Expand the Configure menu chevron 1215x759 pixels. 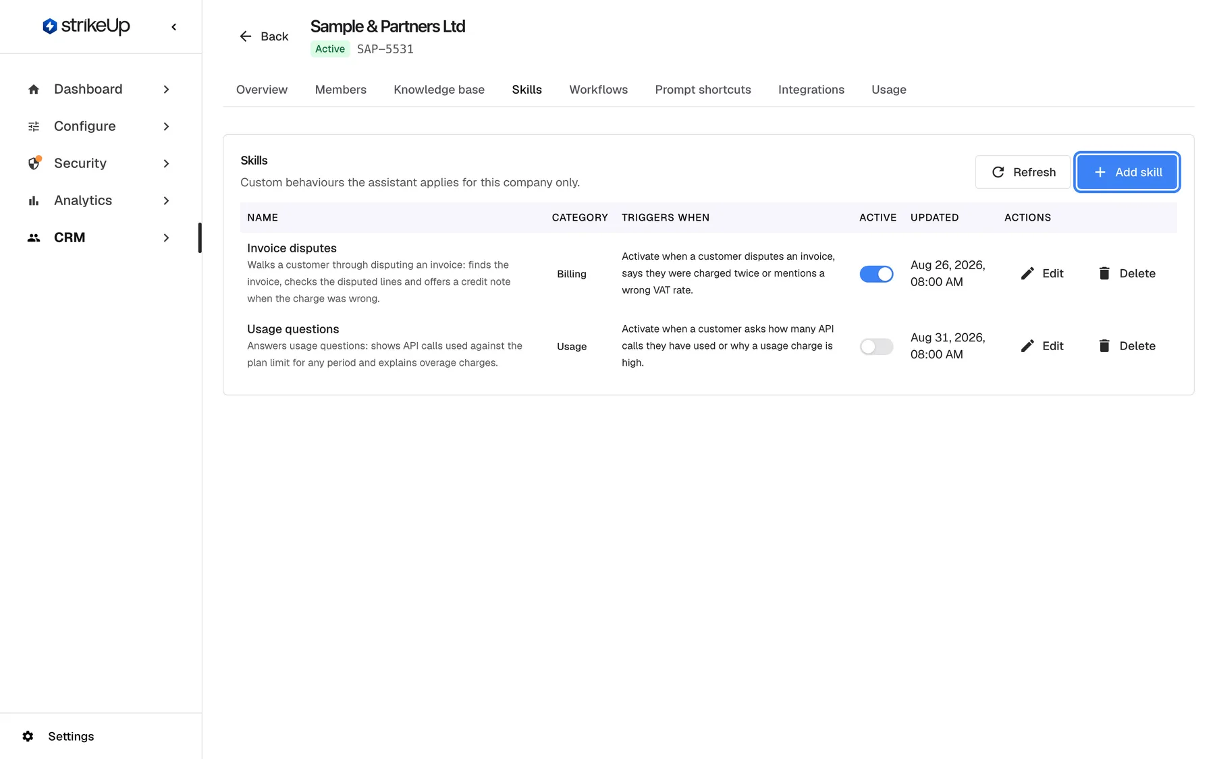166,126
